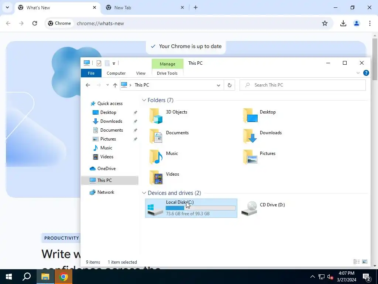Viewport: 378px width, 284px height.
Task: Refresh the This PC view
Action: click(x=230, y=85)
